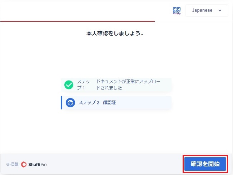Click the ステップ 1 label
Viewport: 233px width, 175px height.
pos(83,84)
